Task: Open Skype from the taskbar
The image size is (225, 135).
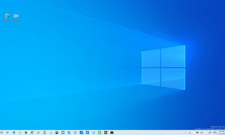Action: point(69,132)
